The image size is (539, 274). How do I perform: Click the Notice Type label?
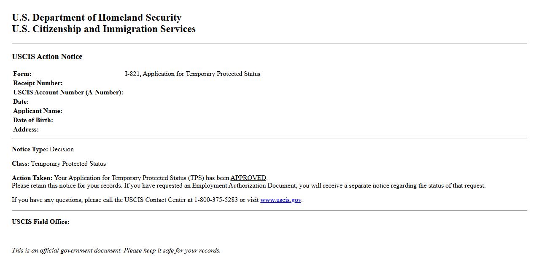[30, 149]
